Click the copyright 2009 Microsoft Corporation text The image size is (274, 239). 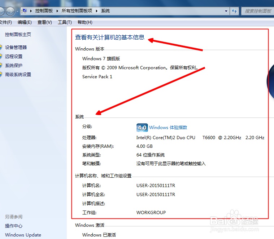(x=140, y=68)
